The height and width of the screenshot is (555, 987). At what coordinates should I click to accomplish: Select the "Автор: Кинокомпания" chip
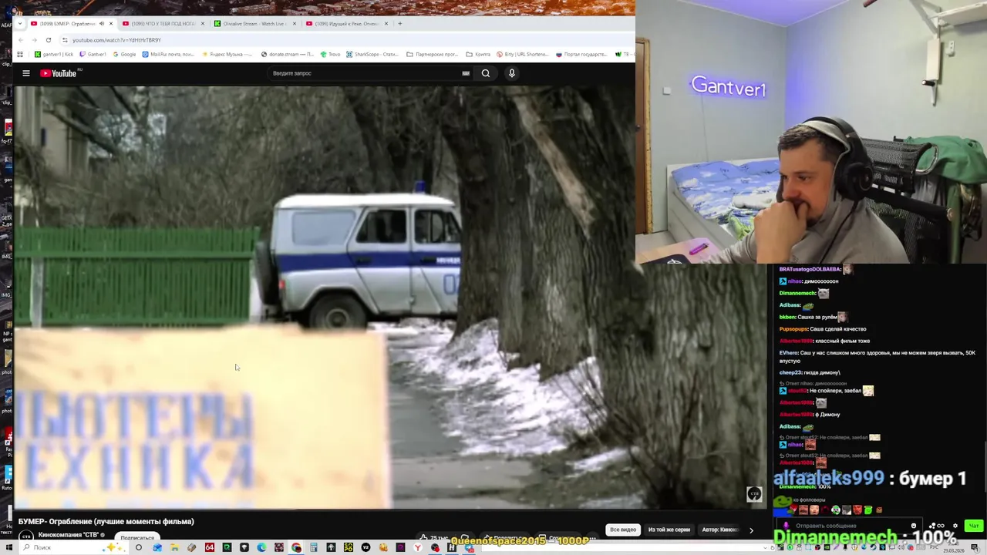click(719, 530)
